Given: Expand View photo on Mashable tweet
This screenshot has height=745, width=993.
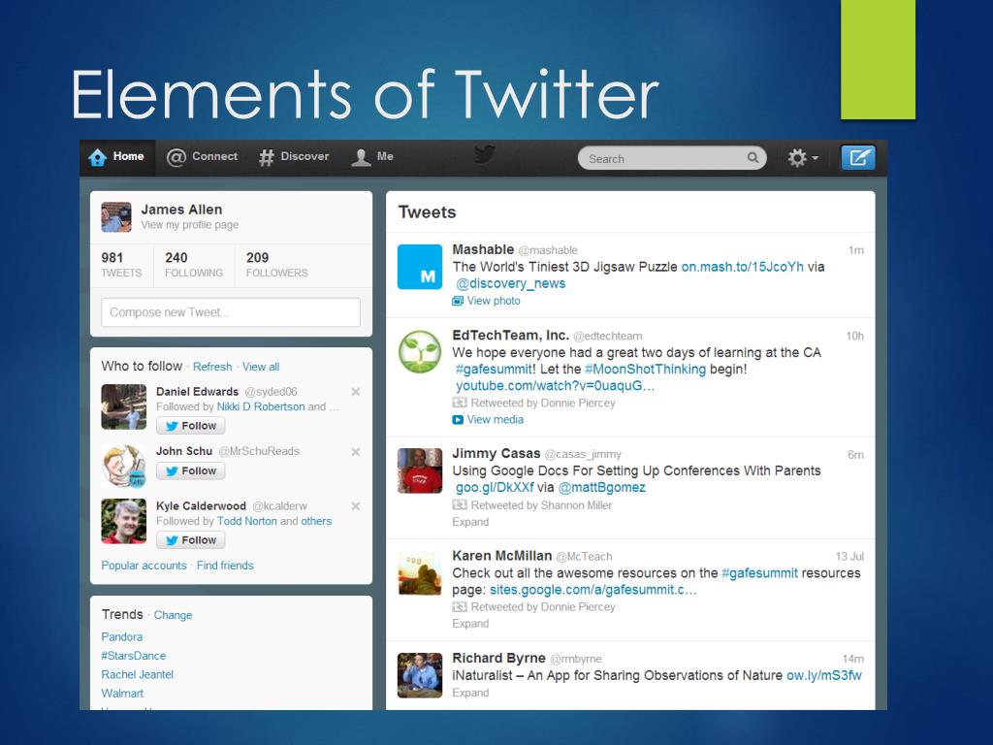Looking at the screenshot, I should (x=487, y=301).
